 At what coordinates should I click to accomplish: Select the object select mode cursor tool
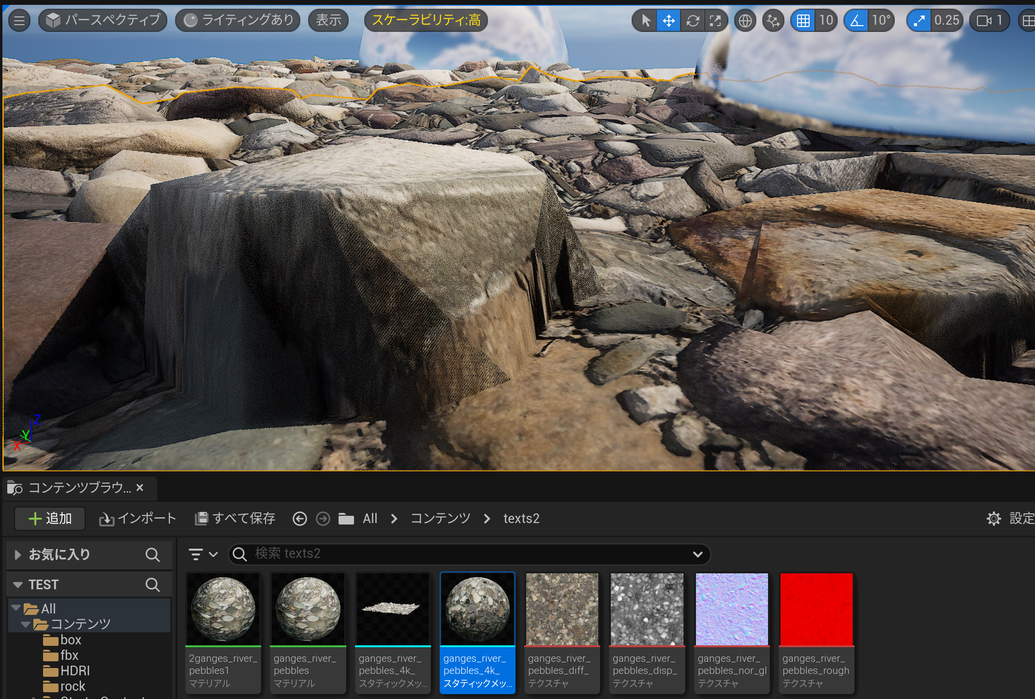coord(645,20)
